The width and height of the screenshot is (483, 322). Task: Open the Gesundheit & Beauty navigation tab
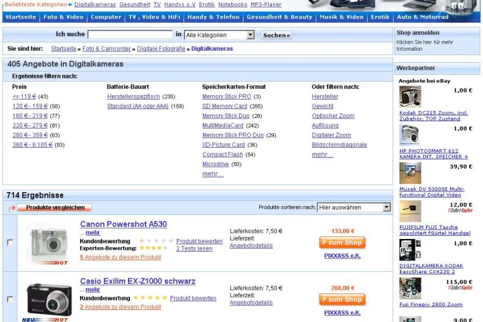tap(280, 17)
